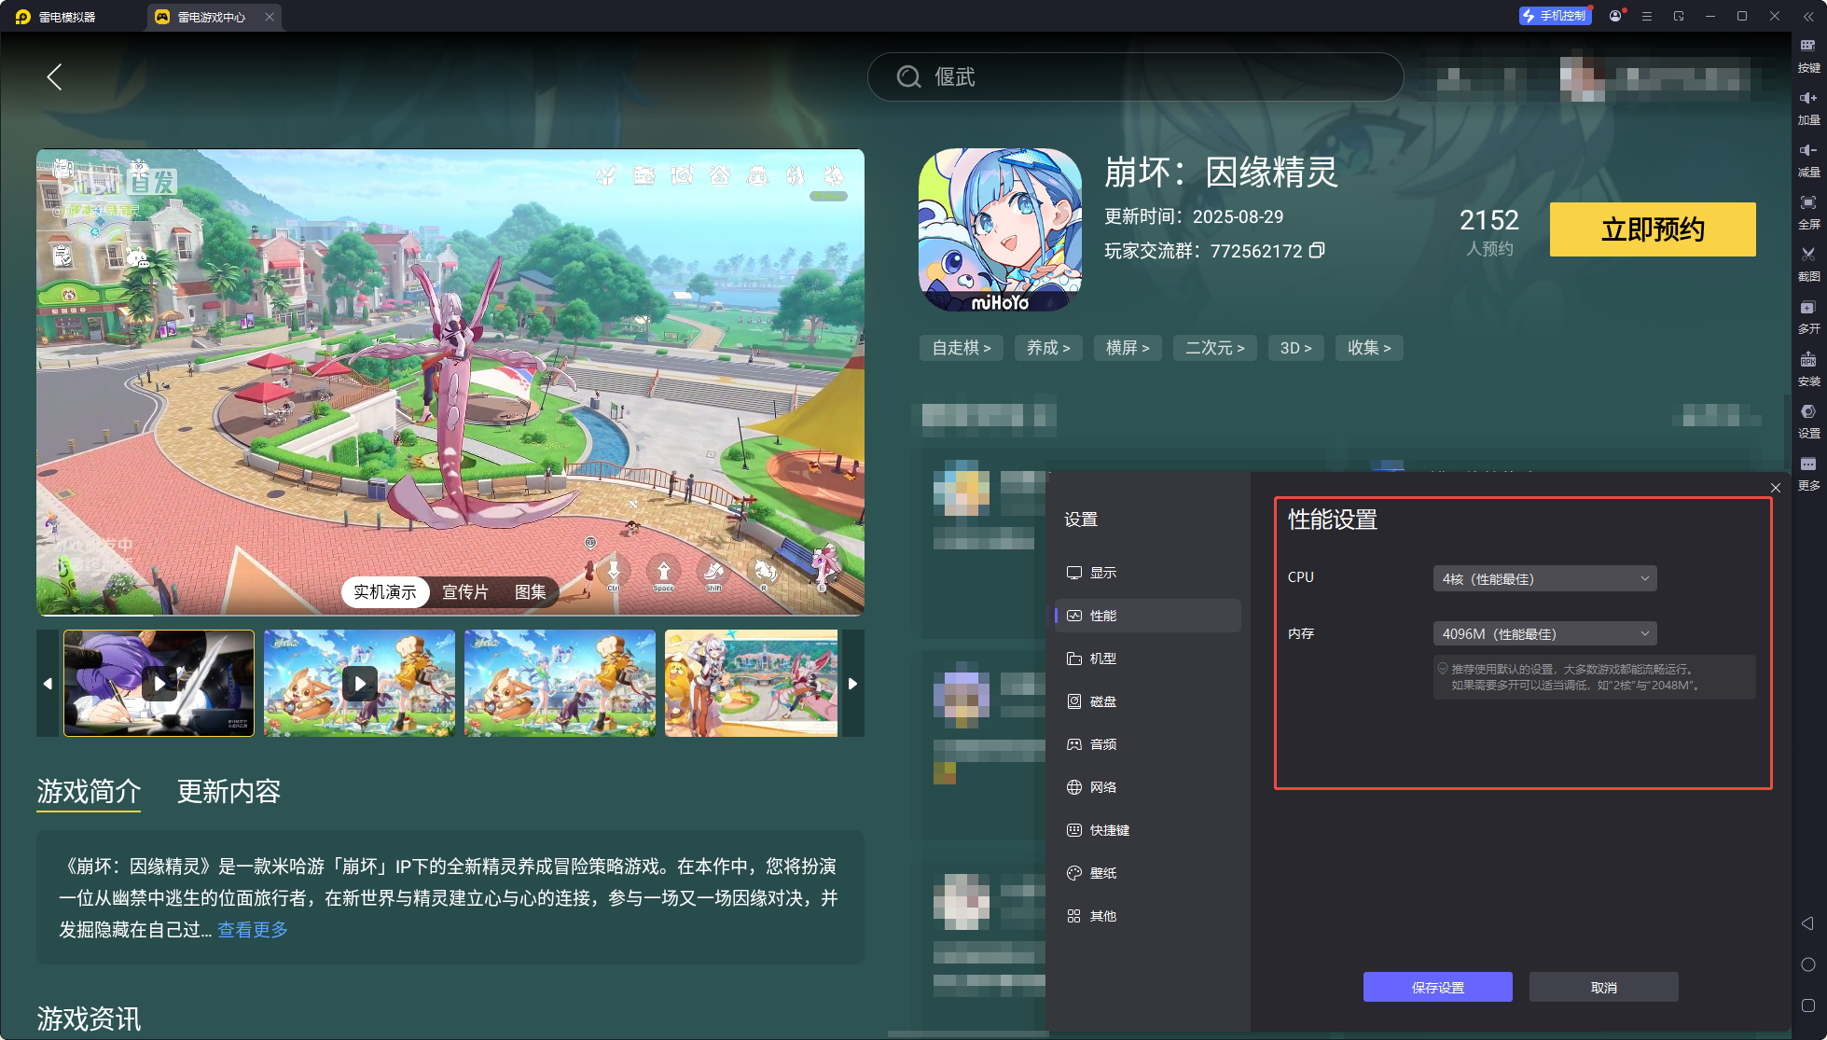The height and width of the screenshot is (1040, 1827).
Task: Collapse the sidebar with double-chevron icon
Action: click(x=1808, y=16)
